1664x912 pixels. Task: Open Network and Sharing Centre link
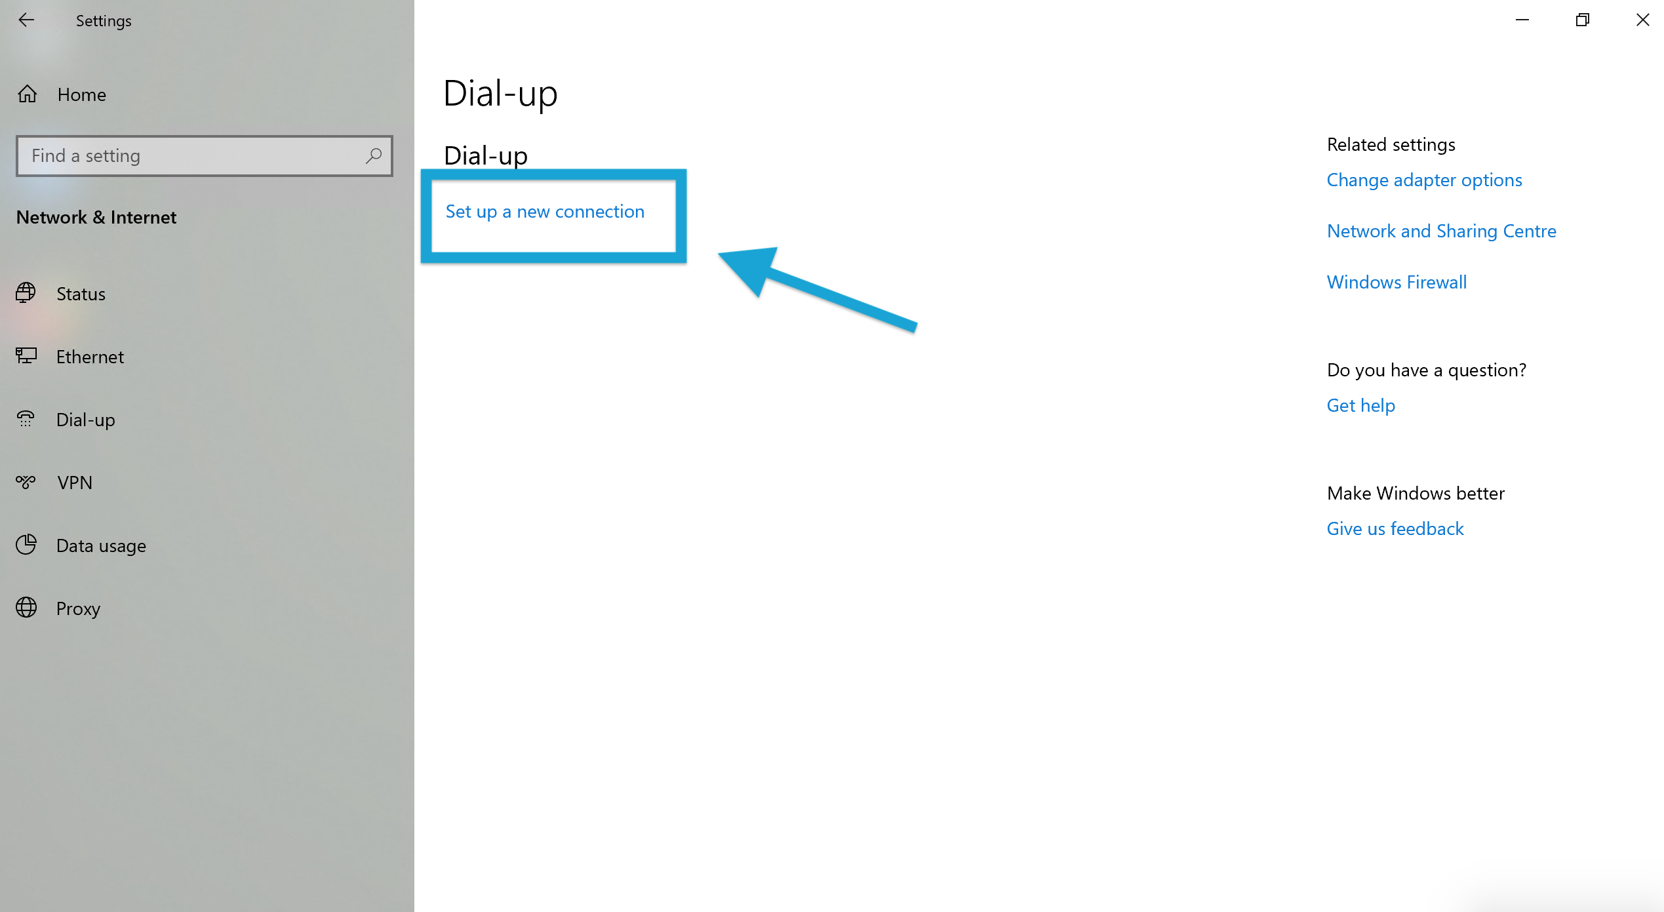coord(1442,230)
